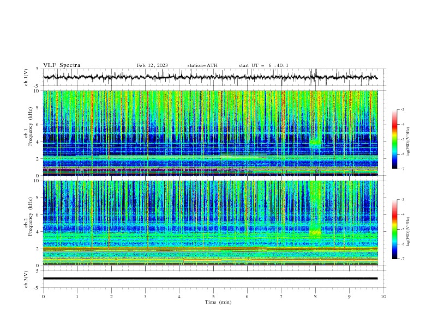Click the time axis tick label '5'
Screen dimensions: 432x333
213,297
